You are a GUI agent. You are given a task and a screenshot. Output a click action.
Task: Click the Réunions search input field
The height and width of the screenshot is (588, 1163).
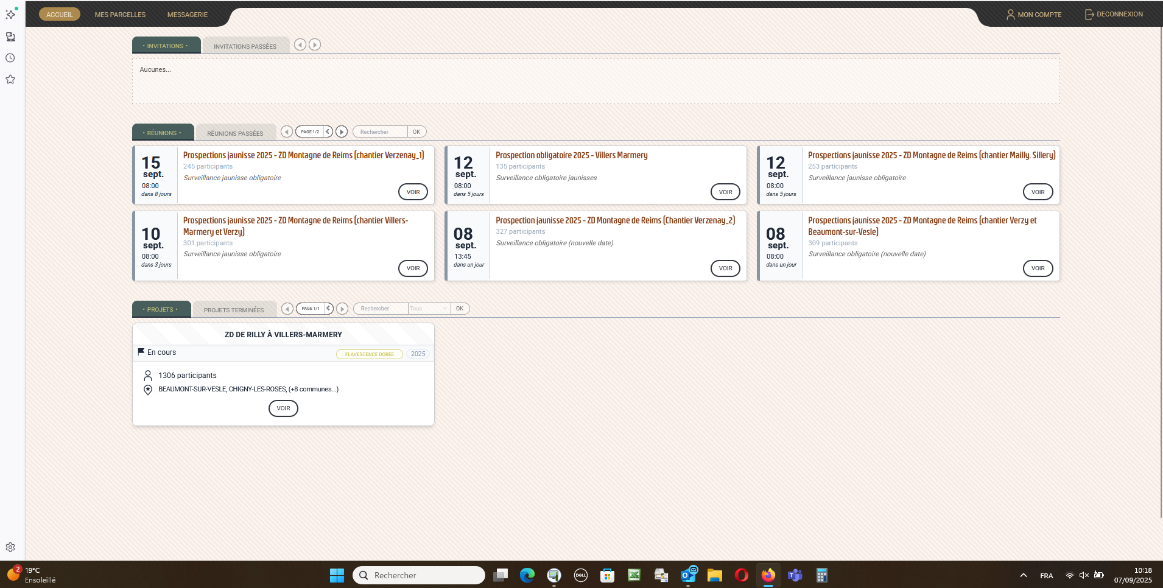coord(381,132)
